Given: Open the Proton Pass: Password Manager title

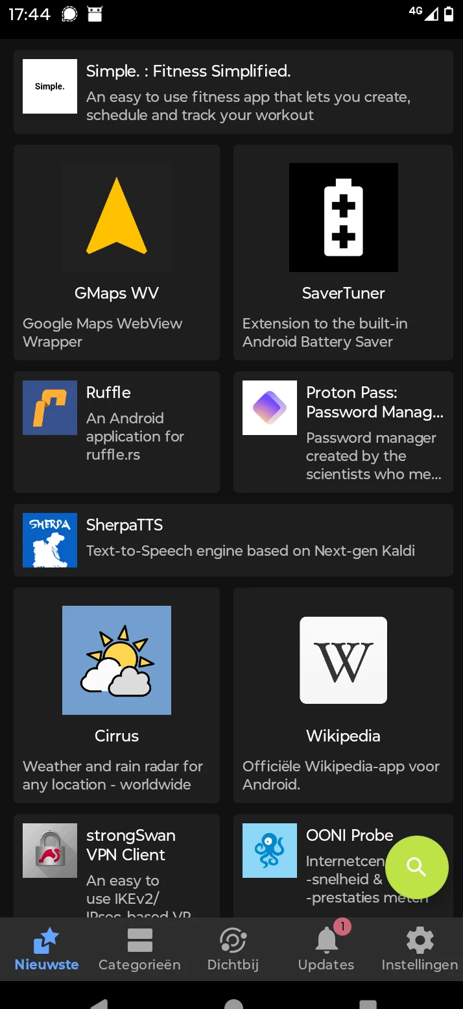Looking at the screenshot, I should pos(375,402).
